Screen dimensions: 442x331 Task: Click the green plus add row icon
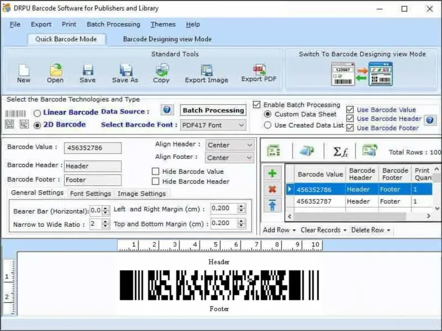point(272,173)
